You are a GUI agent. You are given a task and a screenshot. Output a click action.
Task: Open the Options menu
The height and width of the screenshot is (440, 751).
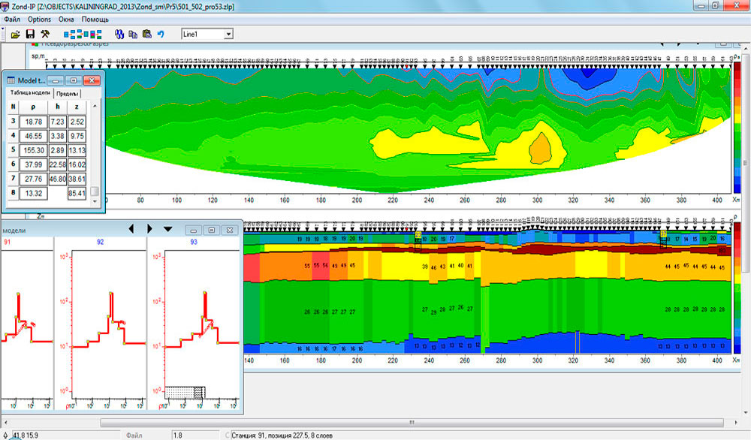40,19
